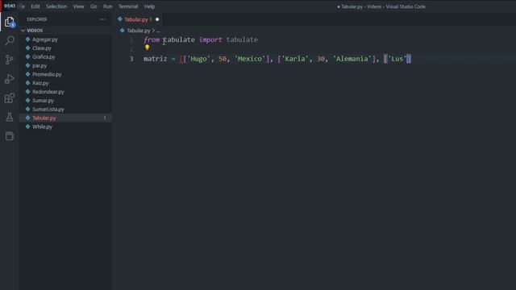Open the Edit menu
Viewport: 516px width, 290px height.
35,6
